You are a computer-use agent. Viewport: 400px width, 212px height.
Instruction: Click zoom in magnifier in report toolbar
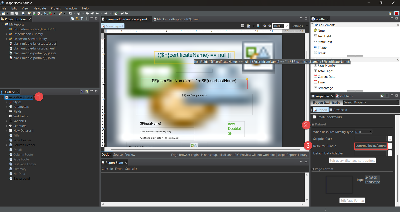point(265,26)
